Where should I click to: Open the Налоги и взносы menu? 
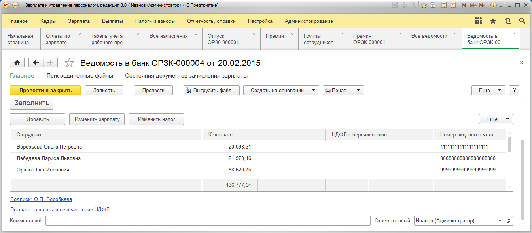[x=155, y=21]
